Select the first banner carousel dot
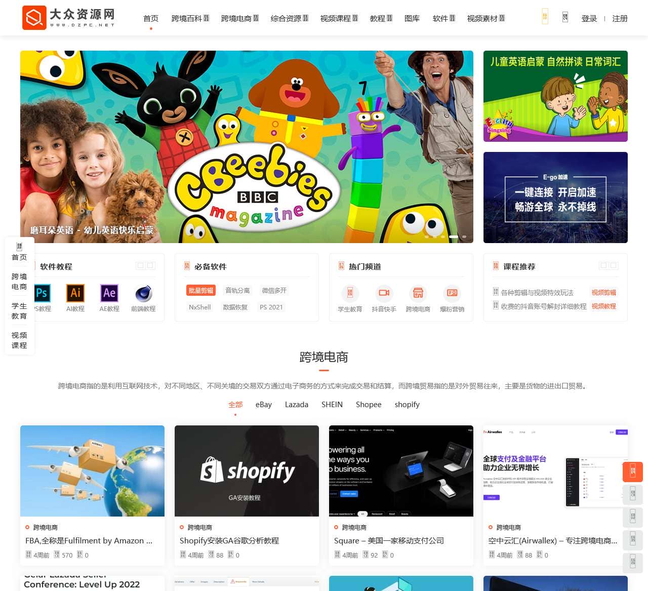The height and width of the screenshot is (591, 648). [427, 237]
